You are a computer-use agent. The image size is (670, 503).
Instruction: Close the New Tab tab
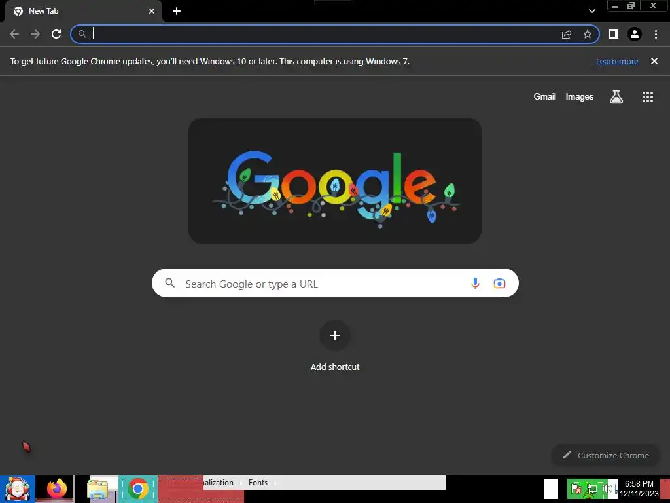[152, 11]
